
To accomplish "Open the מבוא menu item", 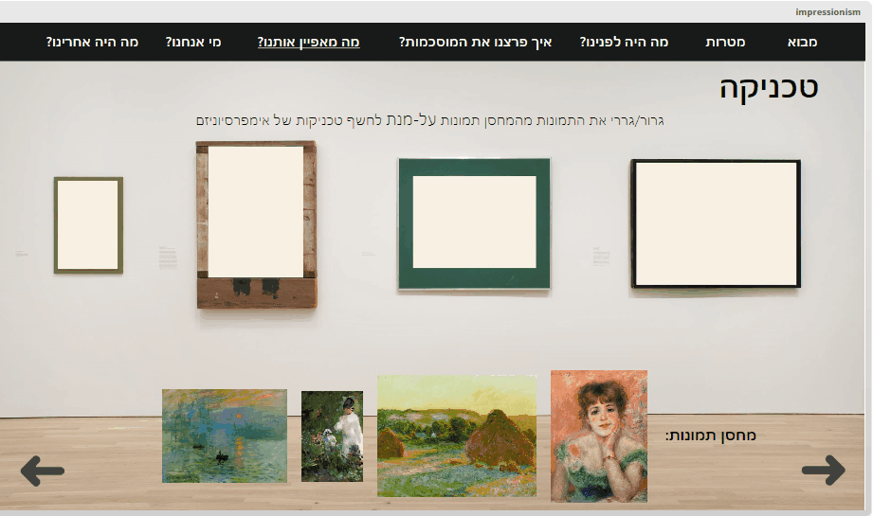I will (x=802, y=42).
